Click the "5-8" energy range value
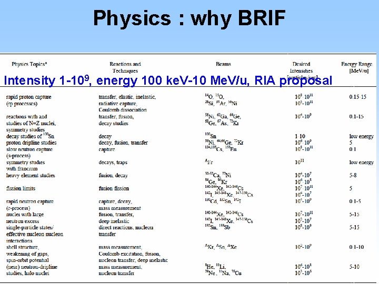Screen dimensions: 379x284 pyautogui.click(x=353, y=175)
